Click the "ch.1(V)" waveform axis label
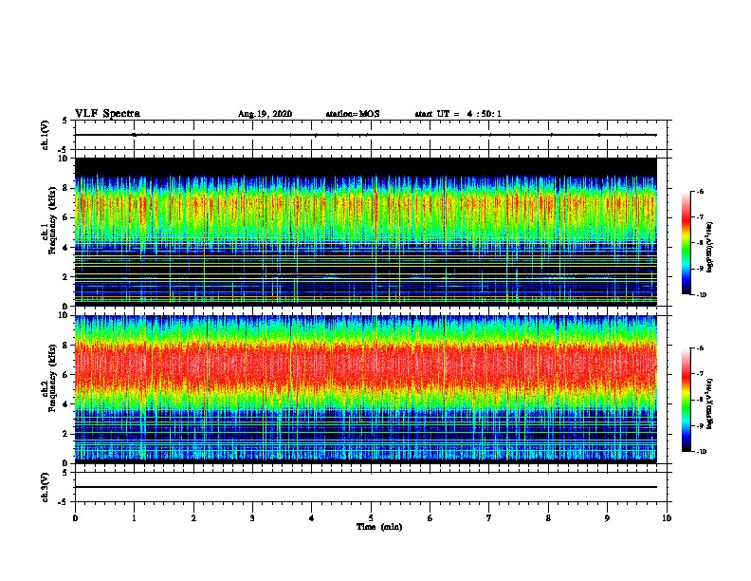751x581 pixels. (46, 135)
